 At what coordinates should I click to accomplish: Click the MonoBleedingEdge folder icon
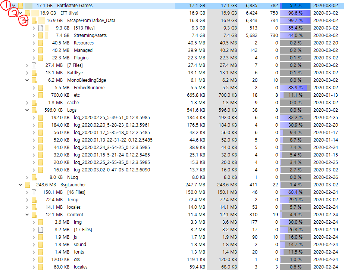tap(34, 80)
